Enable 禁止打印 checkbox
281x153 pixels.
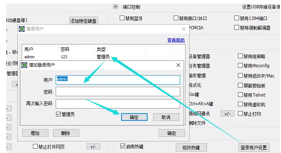240,114
